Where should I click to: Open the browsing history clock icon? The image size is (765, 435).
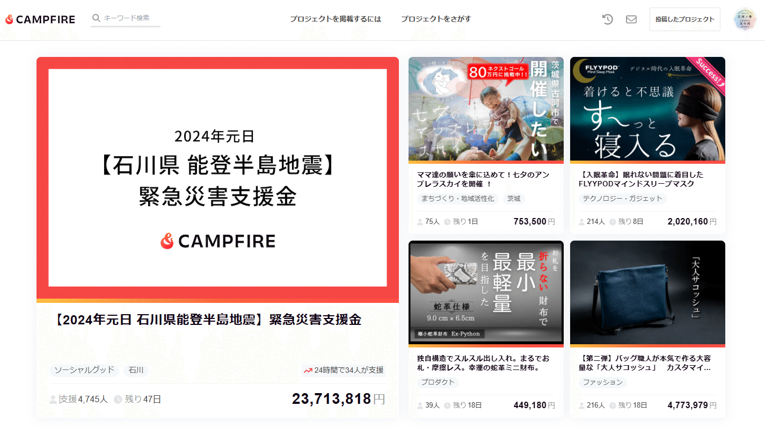pyautogui.click(x=607, y=19)
